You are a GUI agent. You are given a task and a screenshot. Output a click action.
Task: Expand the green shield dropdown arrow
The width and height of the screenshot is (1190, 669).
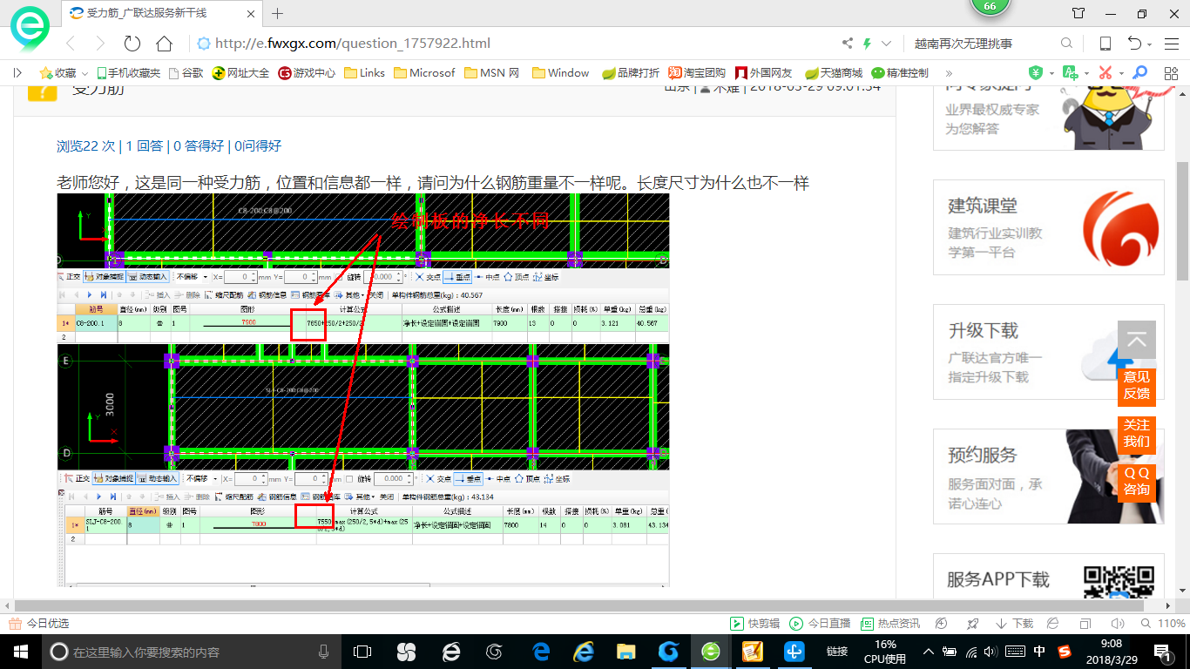[1051, 73]
